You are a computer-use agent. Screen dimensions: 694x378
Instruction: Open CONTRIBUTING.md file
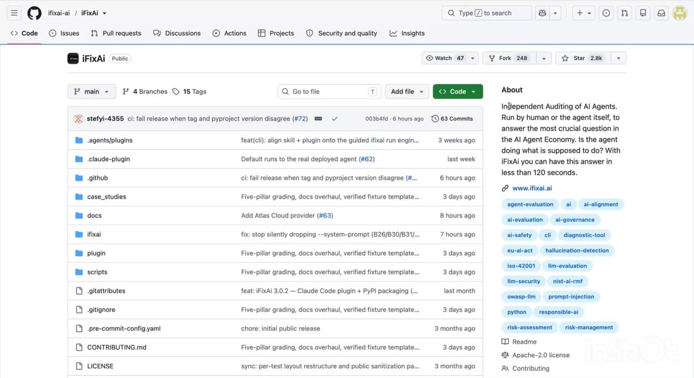(x=117, y=347)
